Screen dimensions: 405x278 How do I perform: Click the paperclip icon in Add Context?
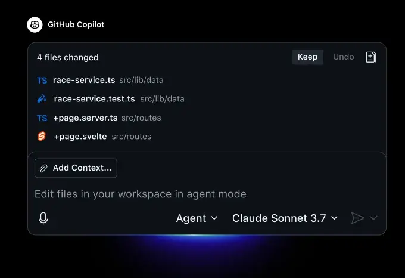pyautogui.click(x=43, y=168)
